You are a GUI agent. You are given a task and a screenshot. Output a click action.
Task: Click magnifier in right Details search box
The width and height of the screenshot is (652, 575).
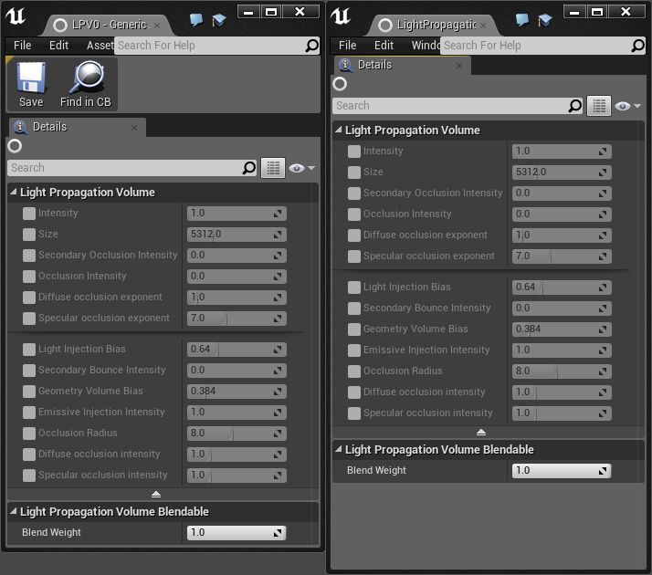[574, 106]
